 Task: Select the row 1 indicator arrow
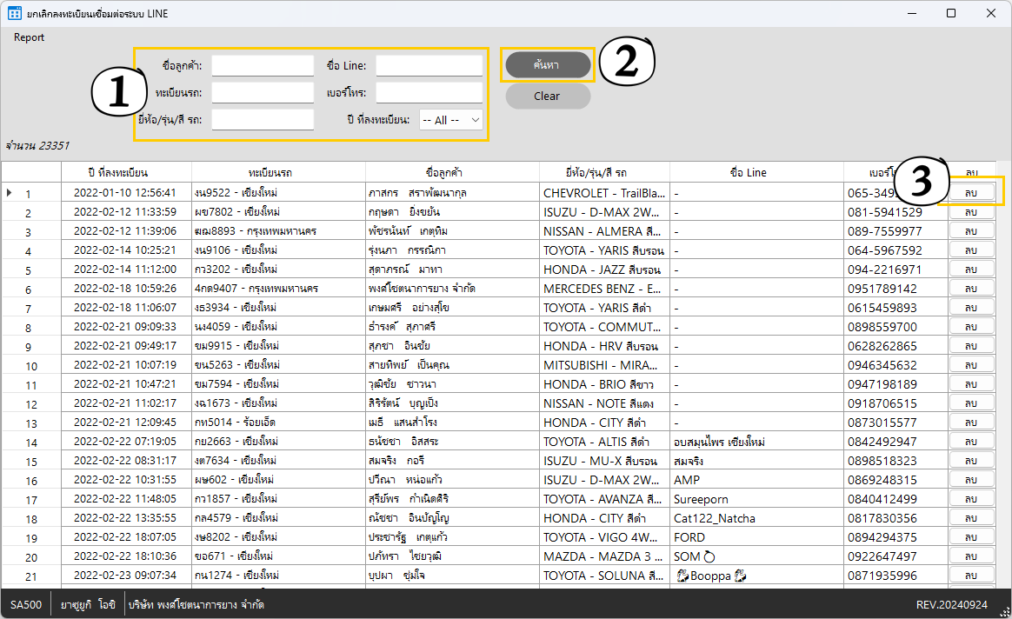tap(9, 192)
